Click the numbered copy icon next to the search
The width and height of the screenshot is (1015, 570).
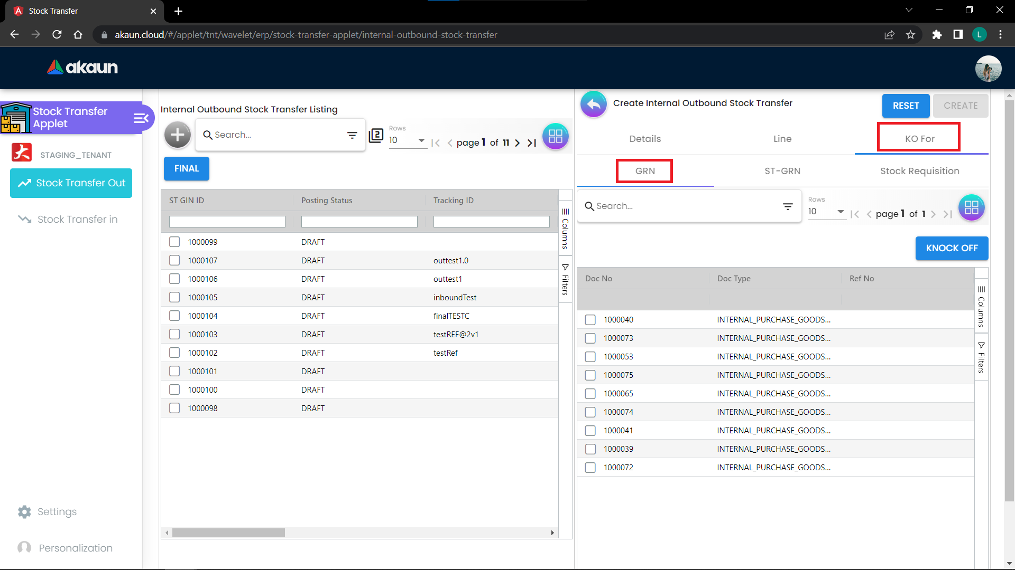pyautogui.click(x=376, y=135)
